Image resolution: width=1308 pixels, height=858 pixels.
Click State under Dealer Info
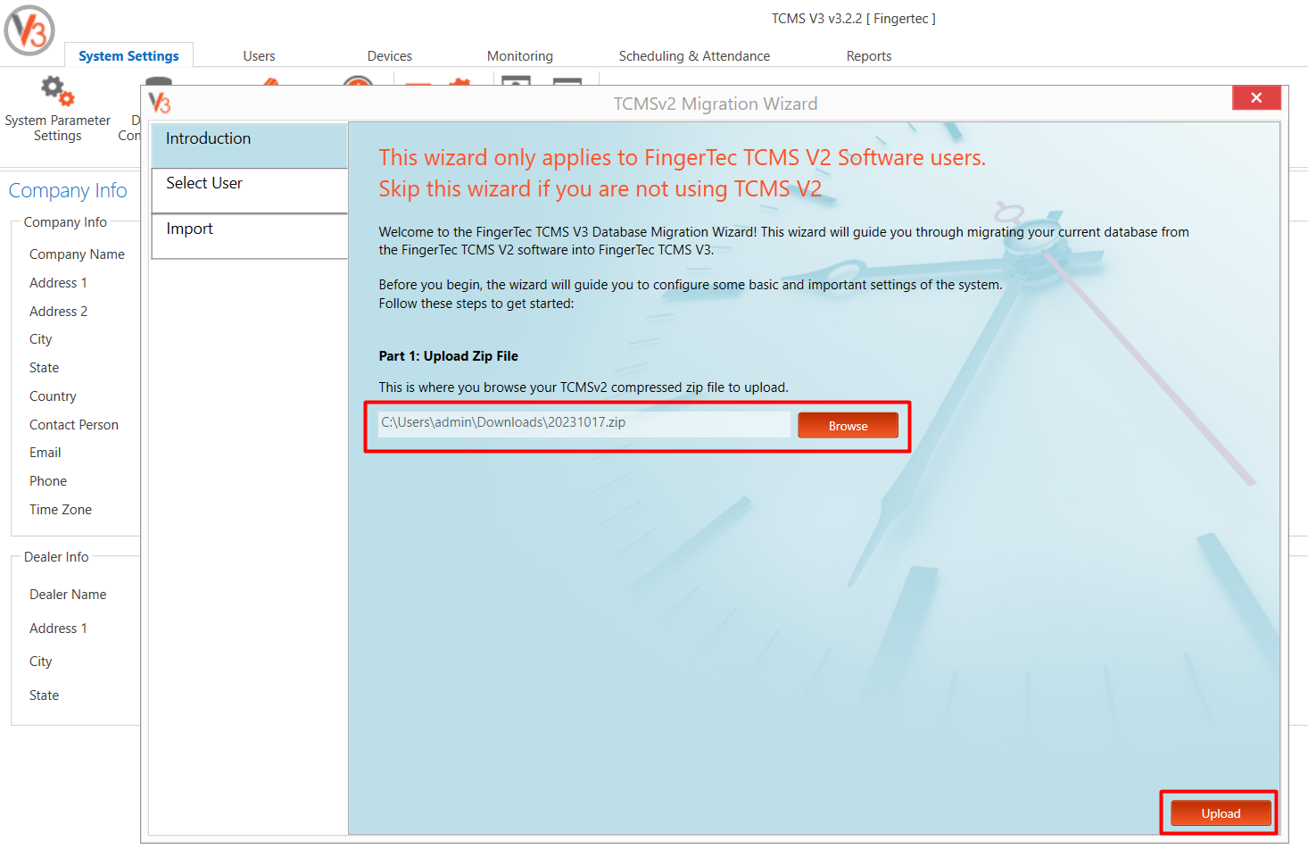click(x=44, y=696)
